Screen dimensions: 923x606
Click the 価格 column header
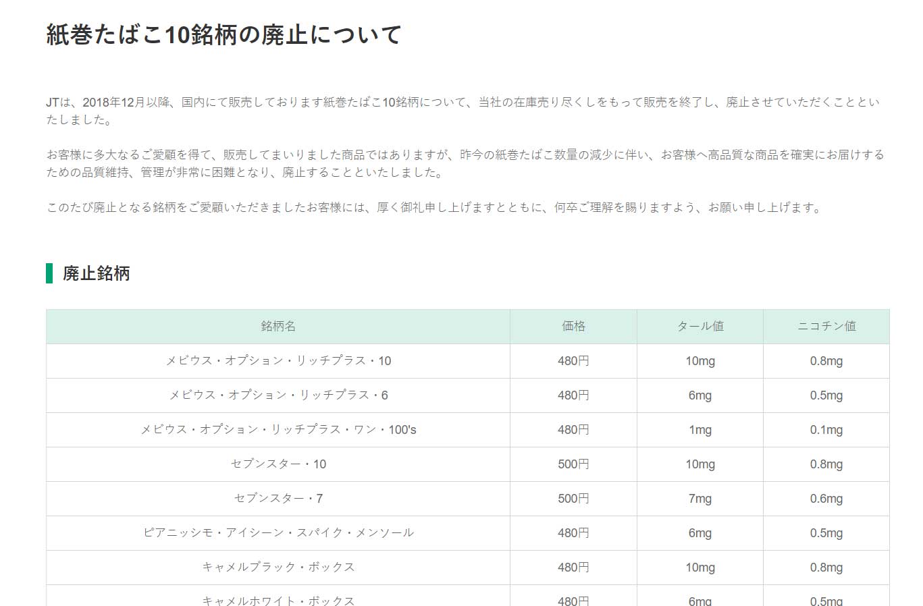pyautogui.click(x=573, y=327)
